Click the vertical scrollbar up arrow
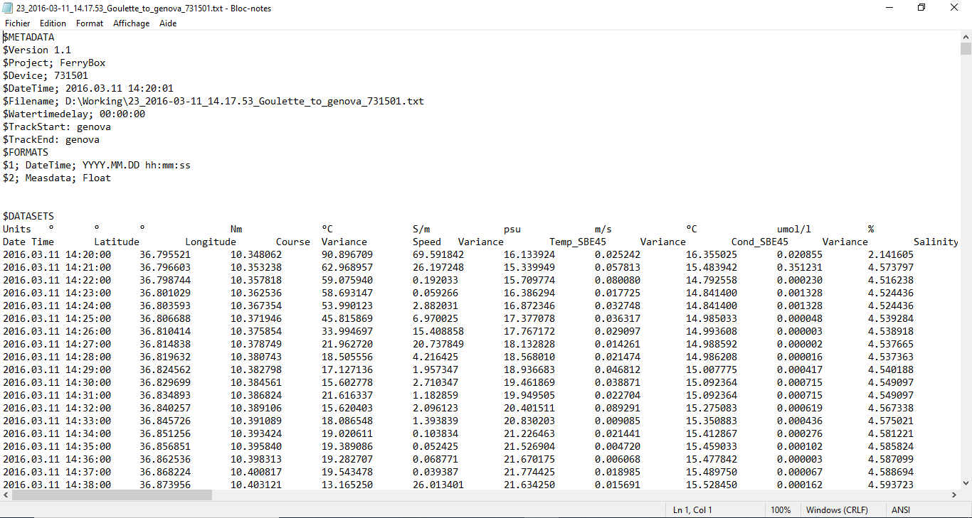The width and height of the screenshot is (972, 518). [966, 36]
